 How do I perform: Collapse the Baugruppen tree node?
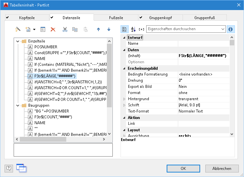tap(18, 106)
